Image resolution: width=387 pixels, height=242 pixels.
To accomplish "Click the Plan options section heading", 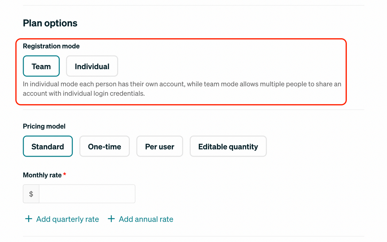I will tap(50, 23).
